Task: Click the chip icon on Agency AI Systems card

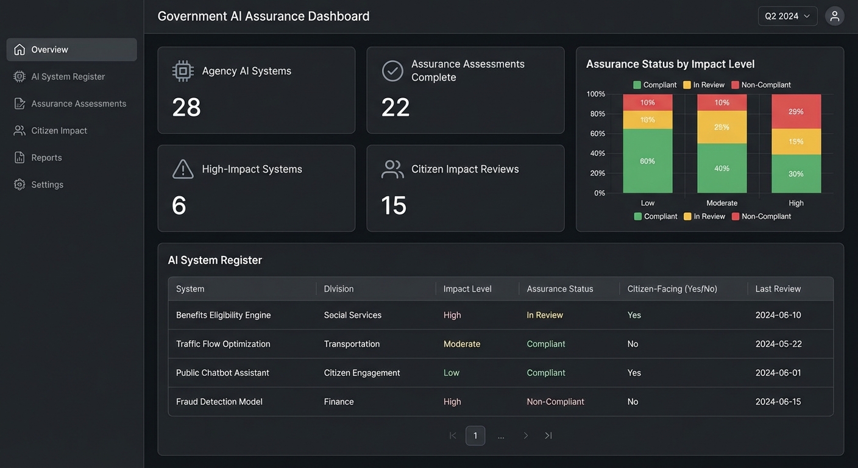Action: [x=183, y=70]
